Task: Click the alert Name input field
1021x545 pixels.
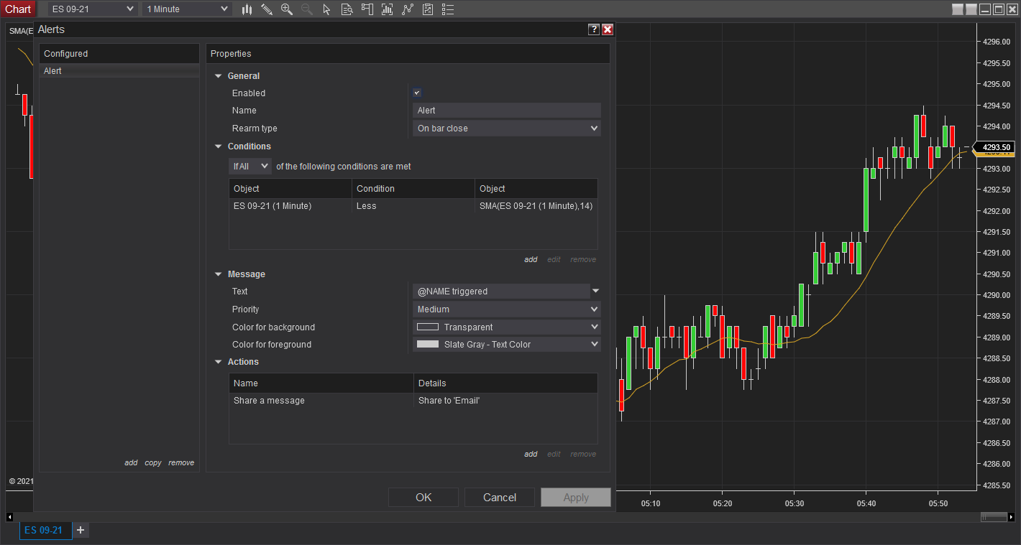Action: click(x=507, y=111)
